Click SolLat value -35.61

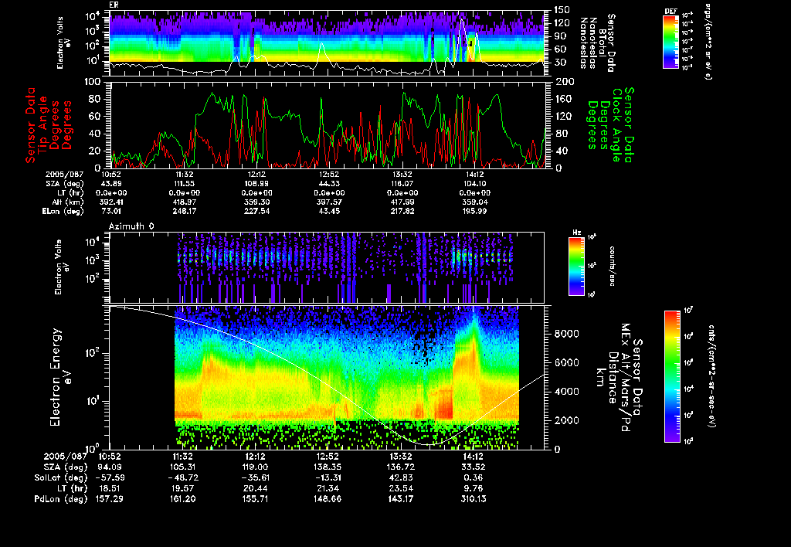point(255,478)
